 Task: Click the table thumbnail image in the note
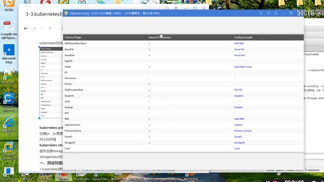click(51, 82)
